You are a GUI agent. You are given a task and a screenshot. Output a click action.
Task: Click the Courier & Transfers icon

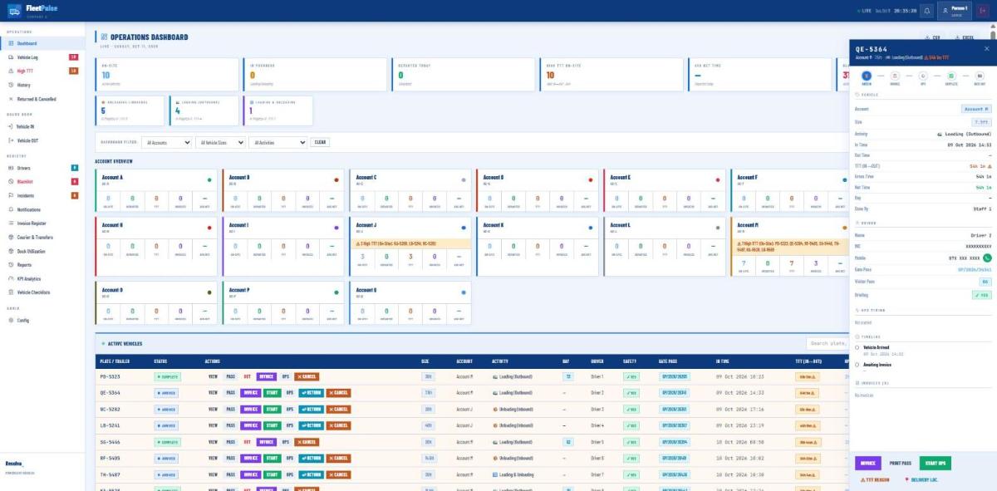[x=11, y=238]
